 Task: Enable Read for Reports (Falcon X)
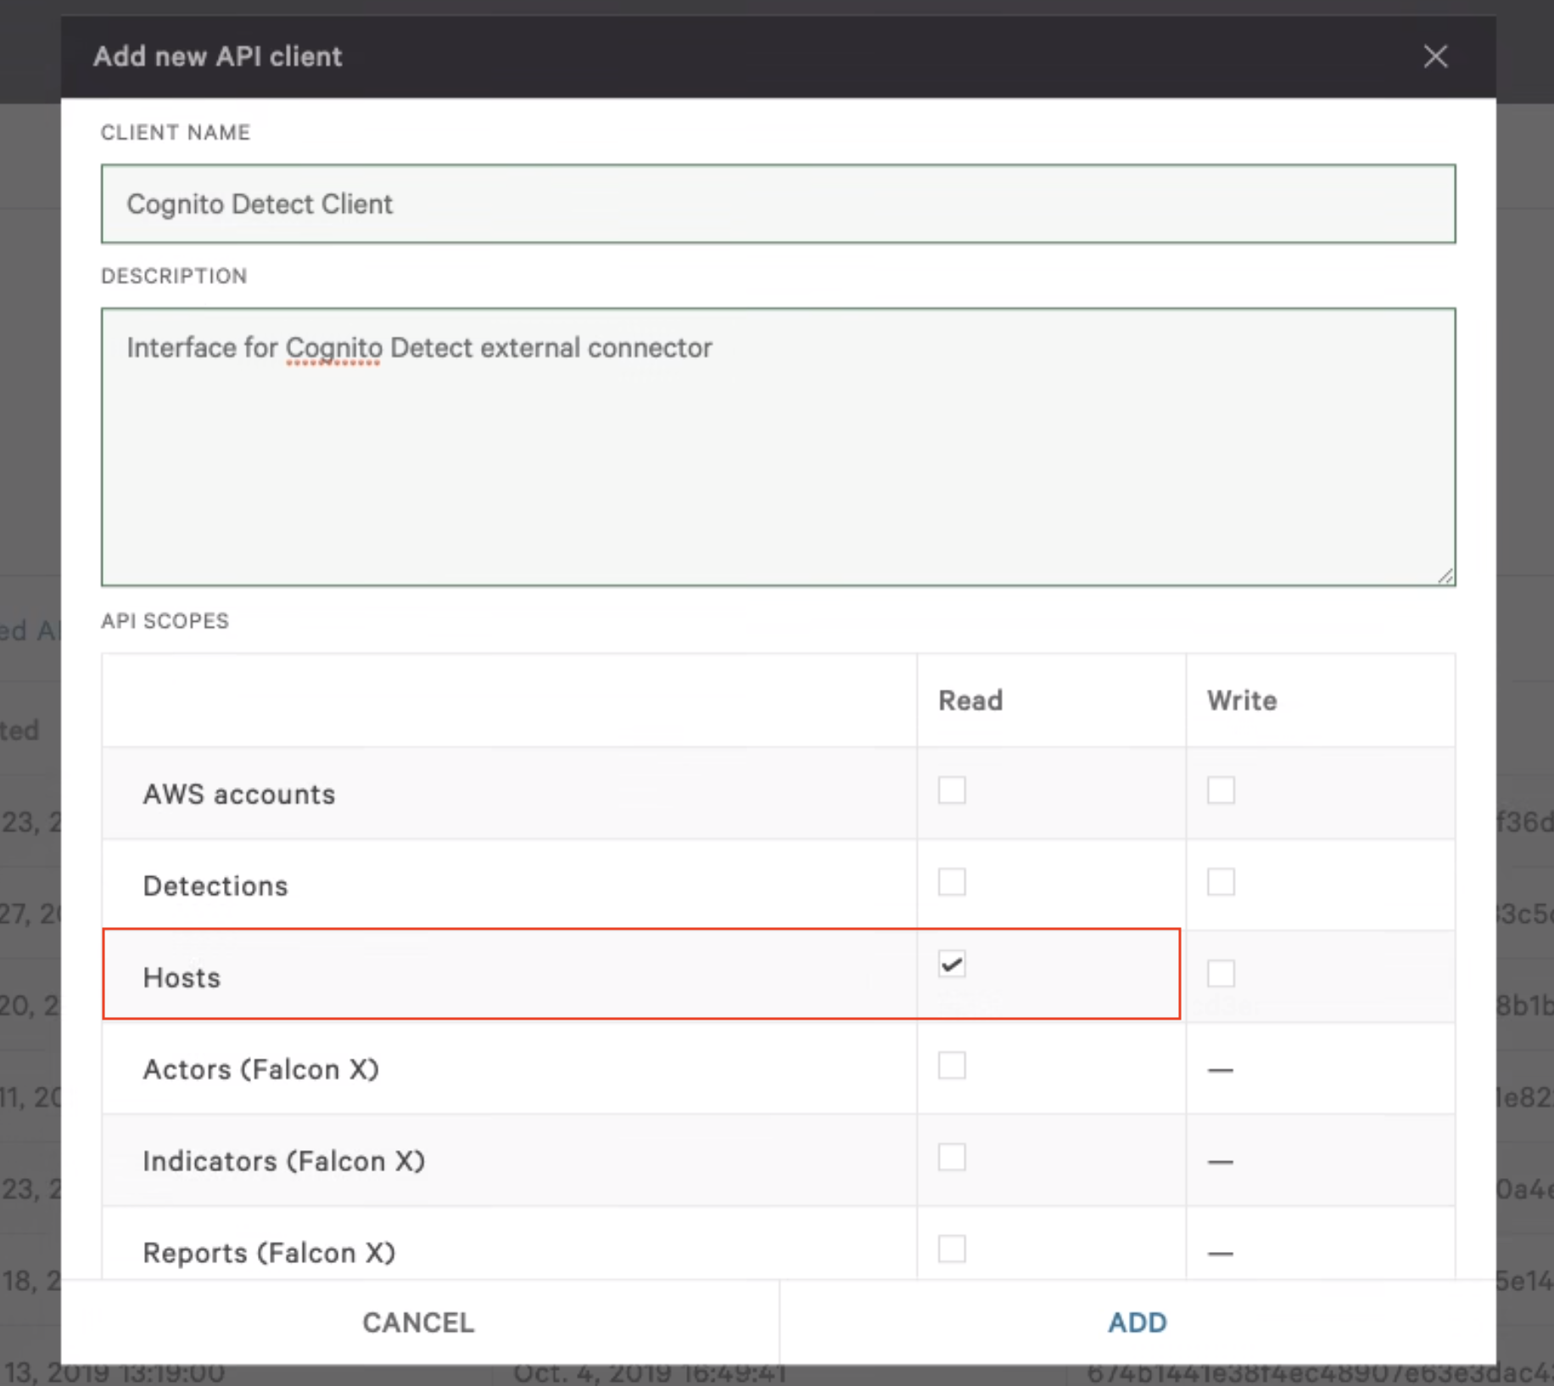point(951,1249)
